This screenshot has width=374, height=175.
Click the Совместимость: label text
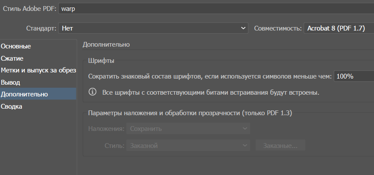(278, 28)
